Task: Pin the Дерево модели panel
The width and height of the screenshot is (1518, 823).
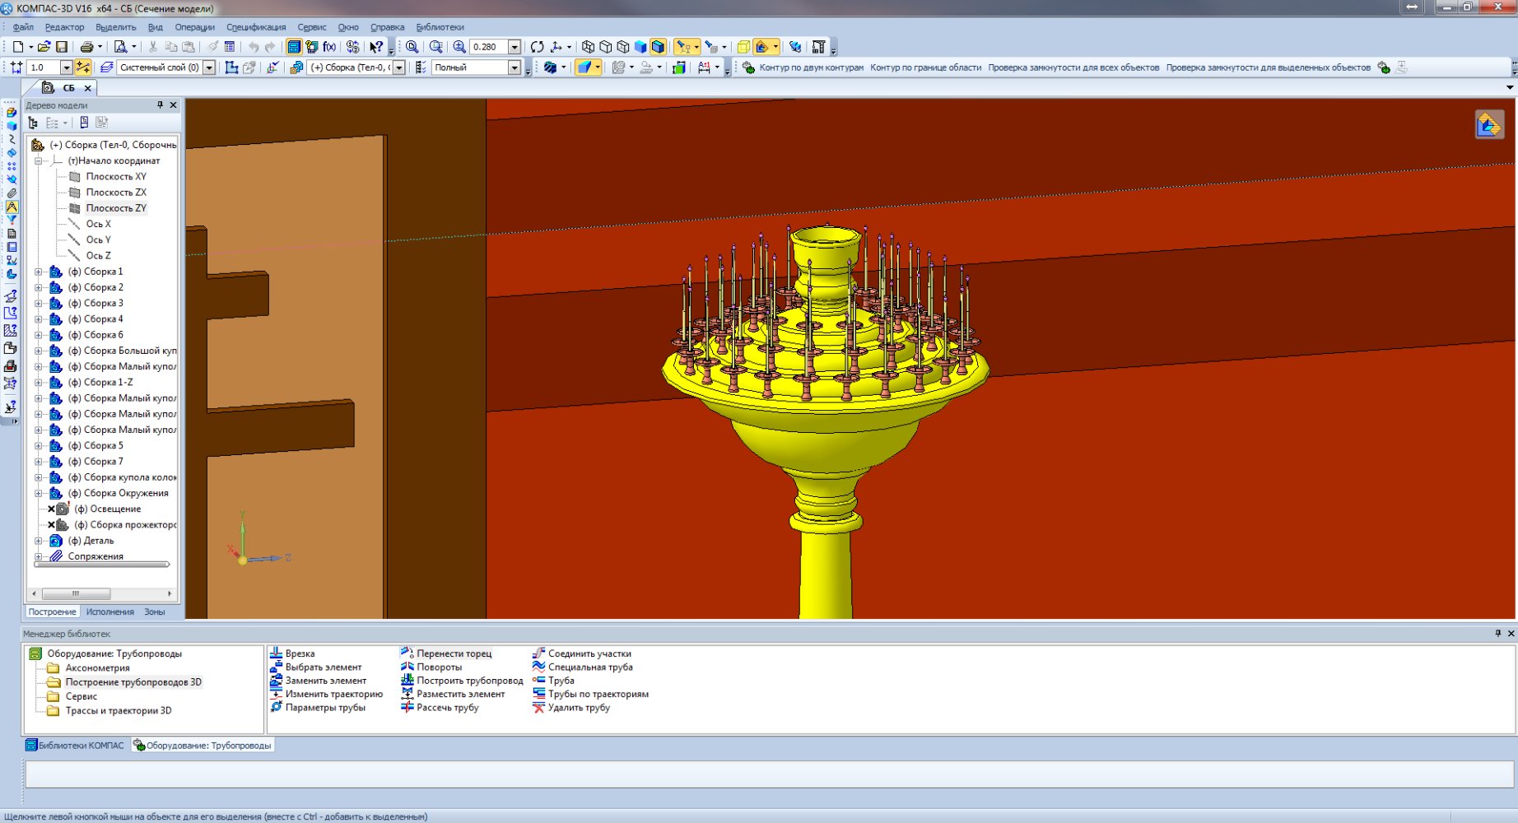Action: (160, 105)
